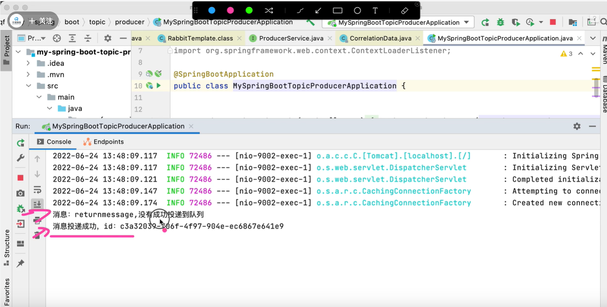Viewport: 607px width, 307px height.
Task: Pick the pink annotation color
Action: [230, 10]
